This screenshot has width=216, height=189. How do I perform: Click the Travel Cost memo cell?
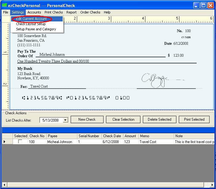pos(156,142)
